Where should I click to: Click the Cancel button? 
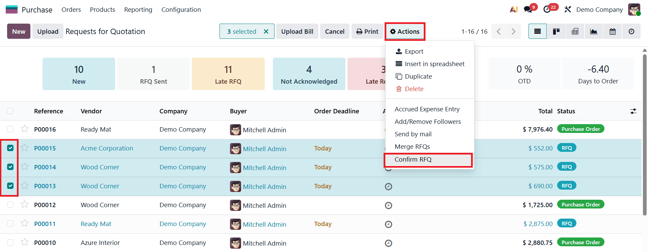click(x=335, y=31)
